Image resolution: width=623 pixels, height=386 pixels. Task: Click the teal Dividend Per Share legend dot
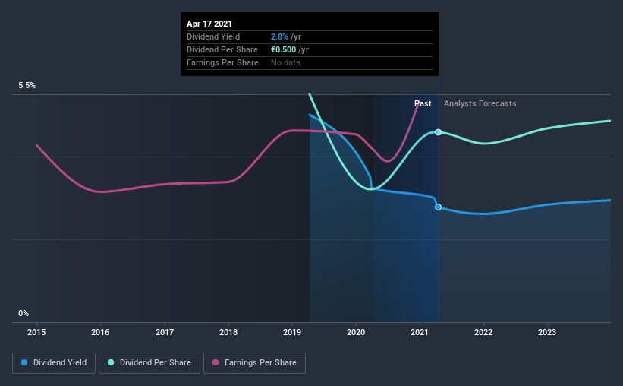[111, 362]
